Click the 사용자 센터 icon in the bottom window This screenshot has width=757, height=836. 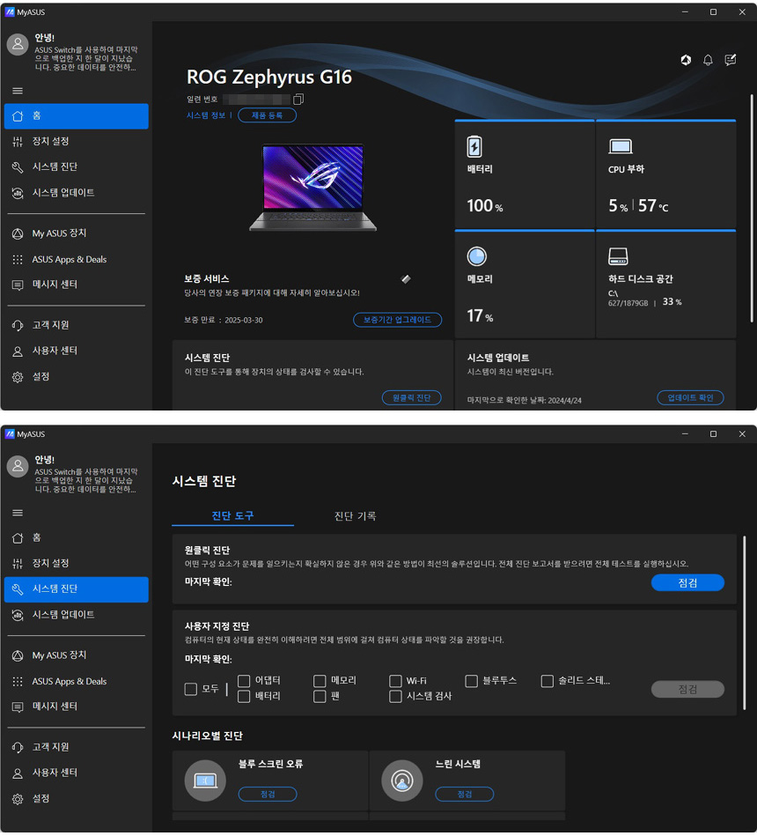point(18,773)
